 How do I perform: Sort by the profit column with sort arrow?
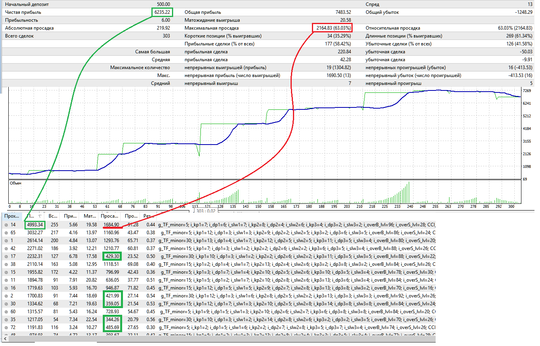(x=33, y=216)
